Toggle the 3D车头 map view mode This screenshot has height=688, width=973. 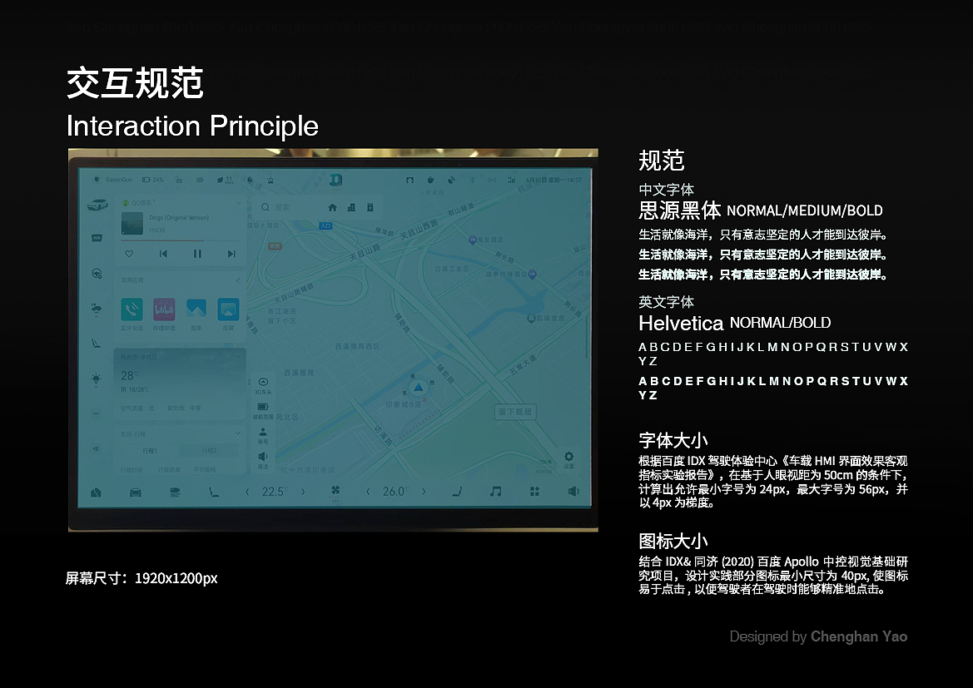pyautogui.click(x=263, y=384)
